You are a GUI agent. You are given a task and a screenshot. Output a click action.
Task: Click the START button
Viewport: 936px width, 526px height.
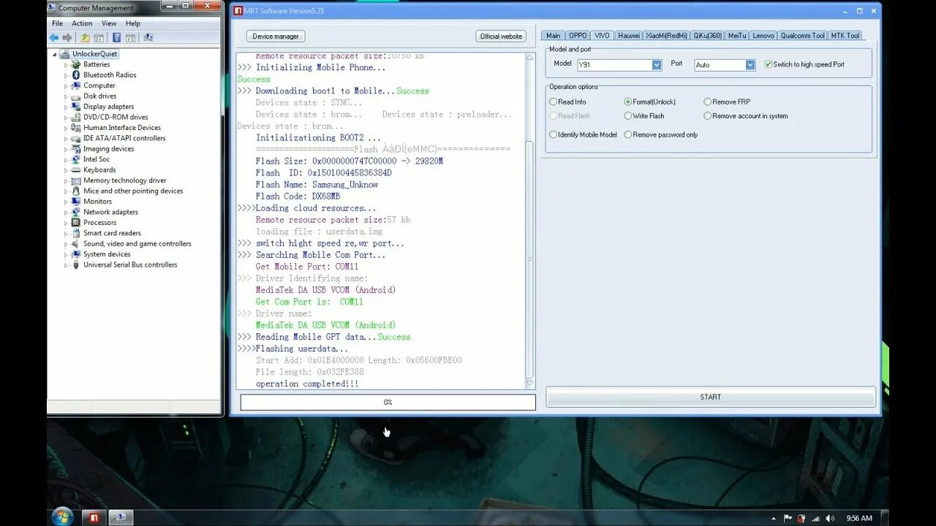(711, 397)
